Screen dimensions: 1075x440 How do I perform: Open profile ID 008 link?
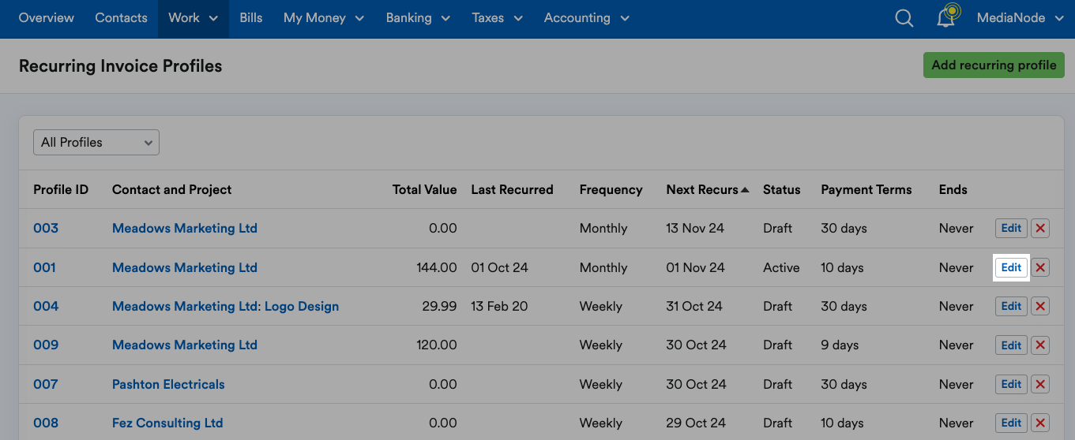tap(46, 423)
